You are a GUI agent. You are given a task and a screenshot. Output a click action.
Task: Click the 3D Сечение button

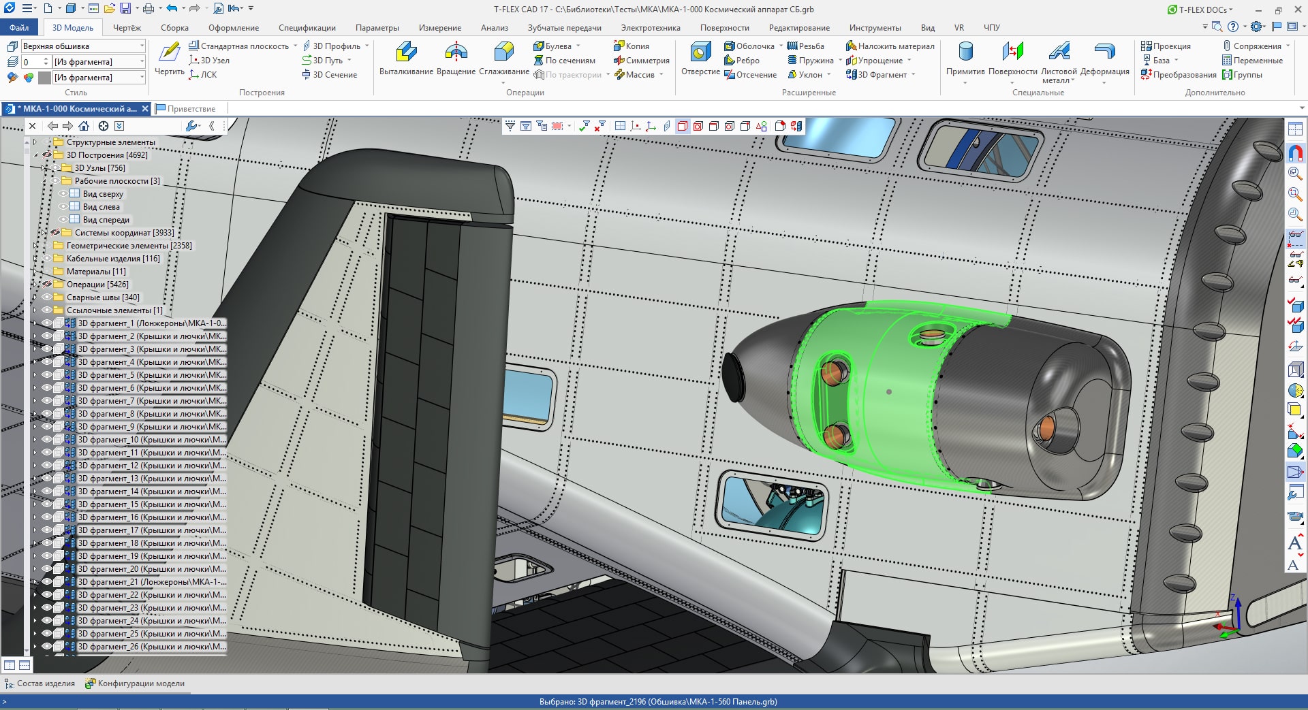pyautogui.click(x=330, y=74)
